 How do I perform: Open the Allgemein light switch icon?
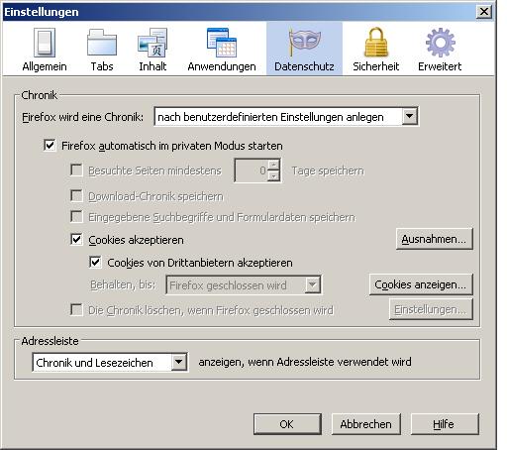click(45, 43)
